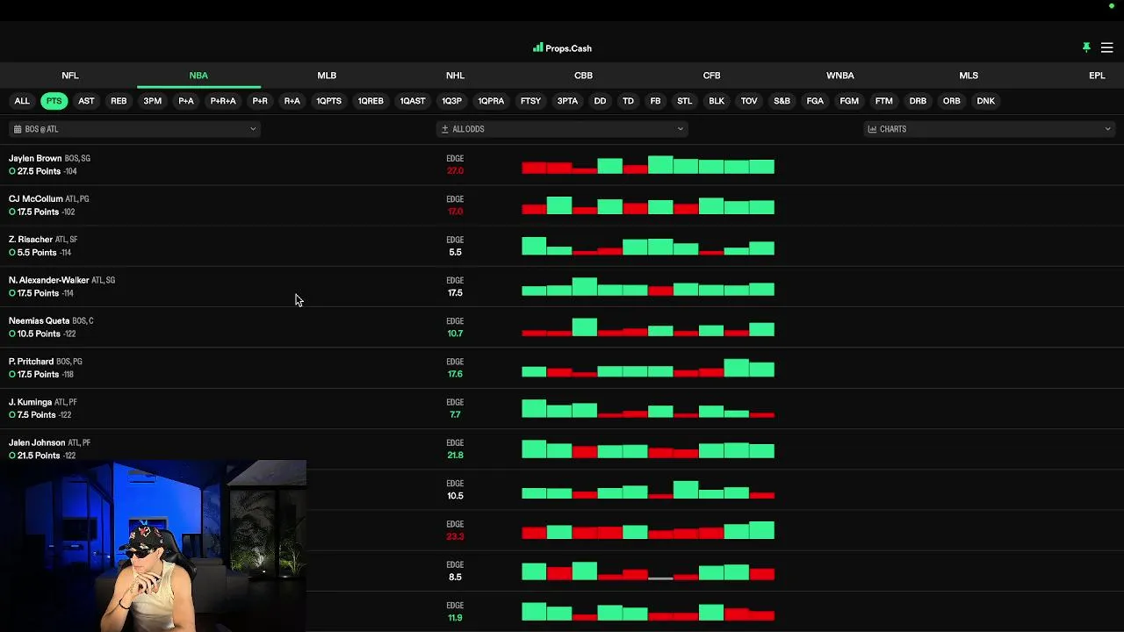Select the P+A stat filter
The width and height of the screenshot is (1124, 632).
point(186,101)
